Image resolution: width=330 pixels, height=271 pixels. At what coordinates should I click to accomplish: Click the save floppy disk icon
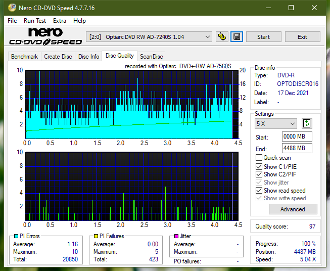[237, 37]
